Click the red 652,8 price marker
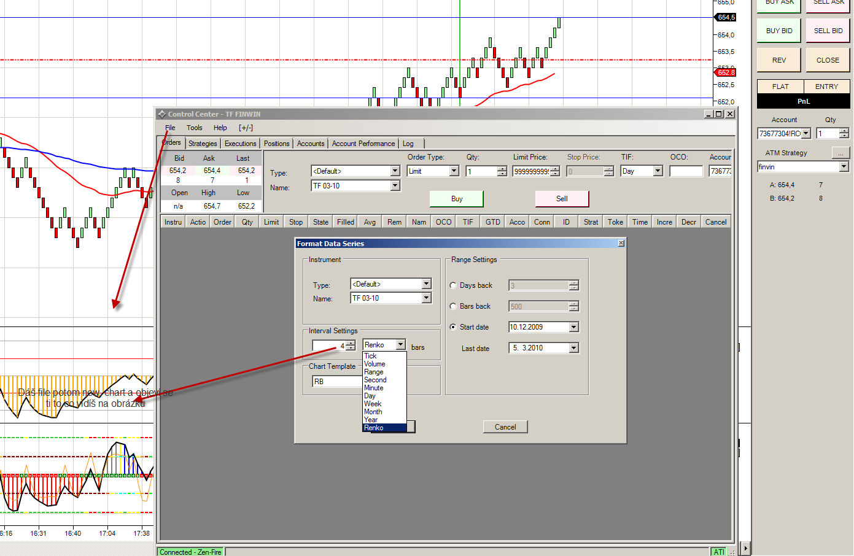The width and height of the screenshot is (854, 556). pos(726,72)
